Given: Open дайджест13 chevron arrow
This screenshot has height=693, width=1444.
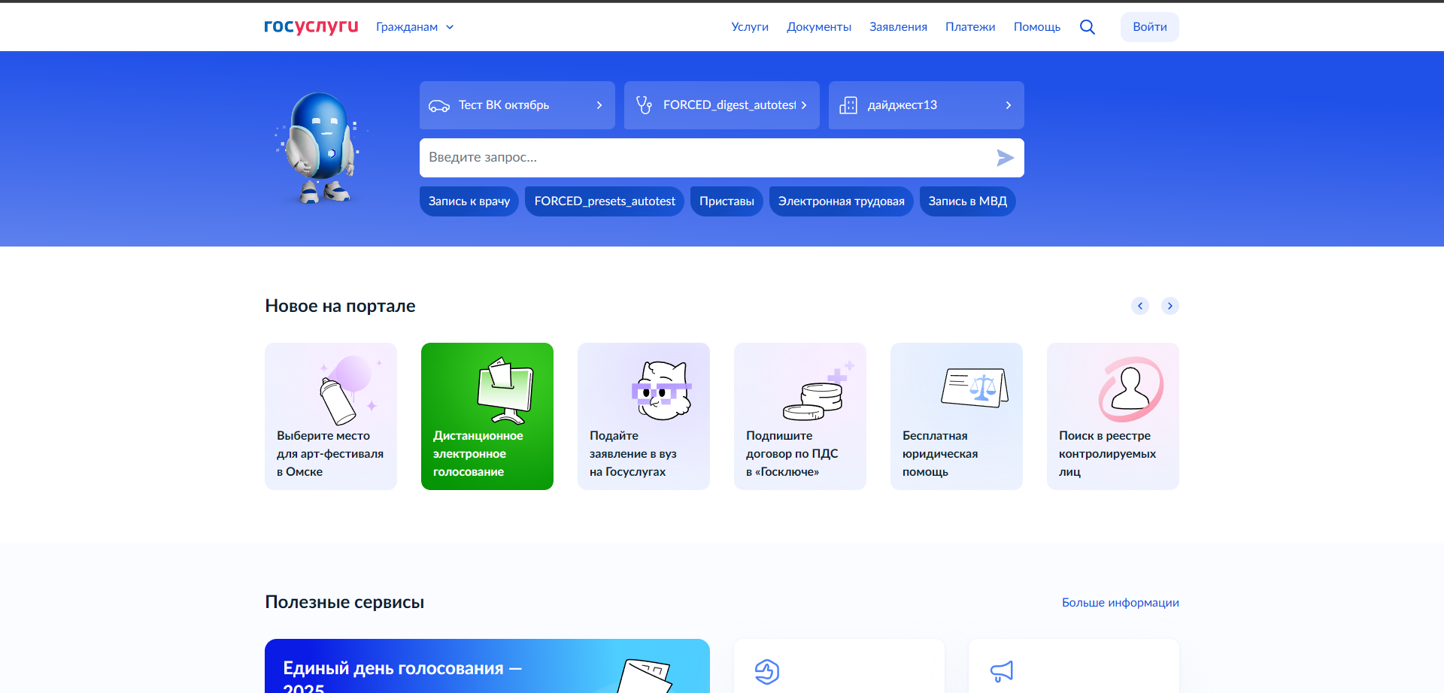Looking at the screenshot, I should (1009, 105).
